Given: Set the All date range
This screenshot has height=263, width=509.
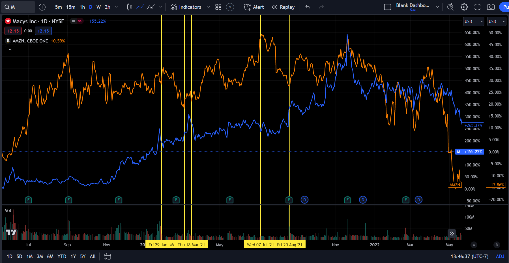Looking at the screenshot, I should (93, 256).
